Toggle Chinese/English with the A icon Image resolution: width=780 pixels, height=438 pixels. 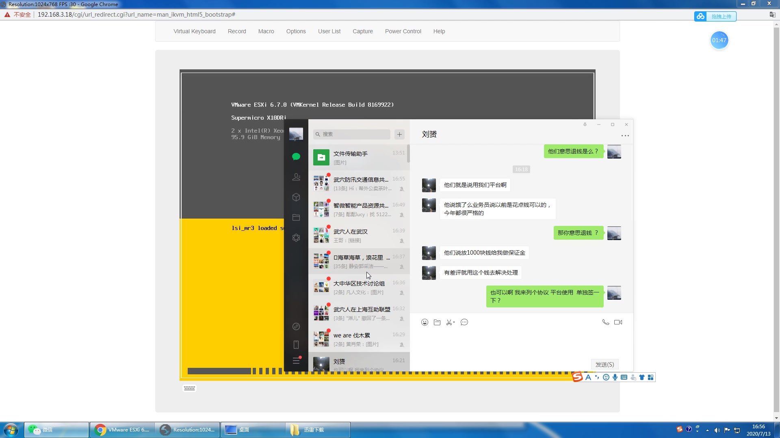point(588,377)
